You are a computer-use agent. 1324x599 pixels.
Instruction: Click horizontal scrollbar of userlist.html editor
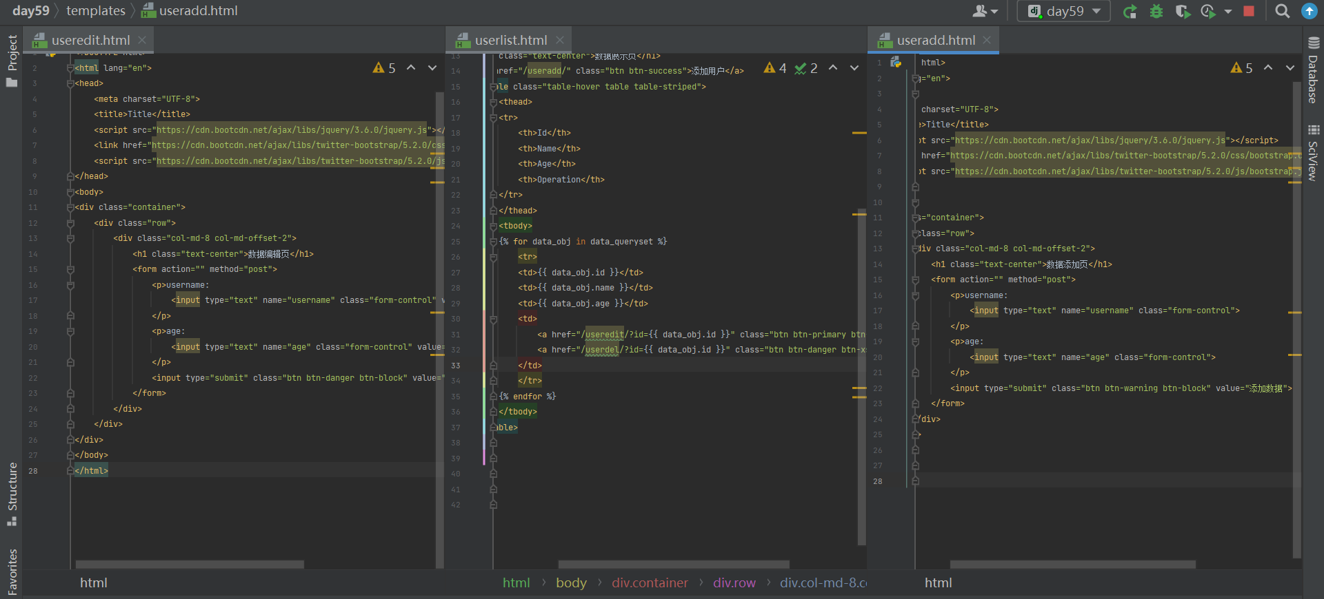(672, 565)
